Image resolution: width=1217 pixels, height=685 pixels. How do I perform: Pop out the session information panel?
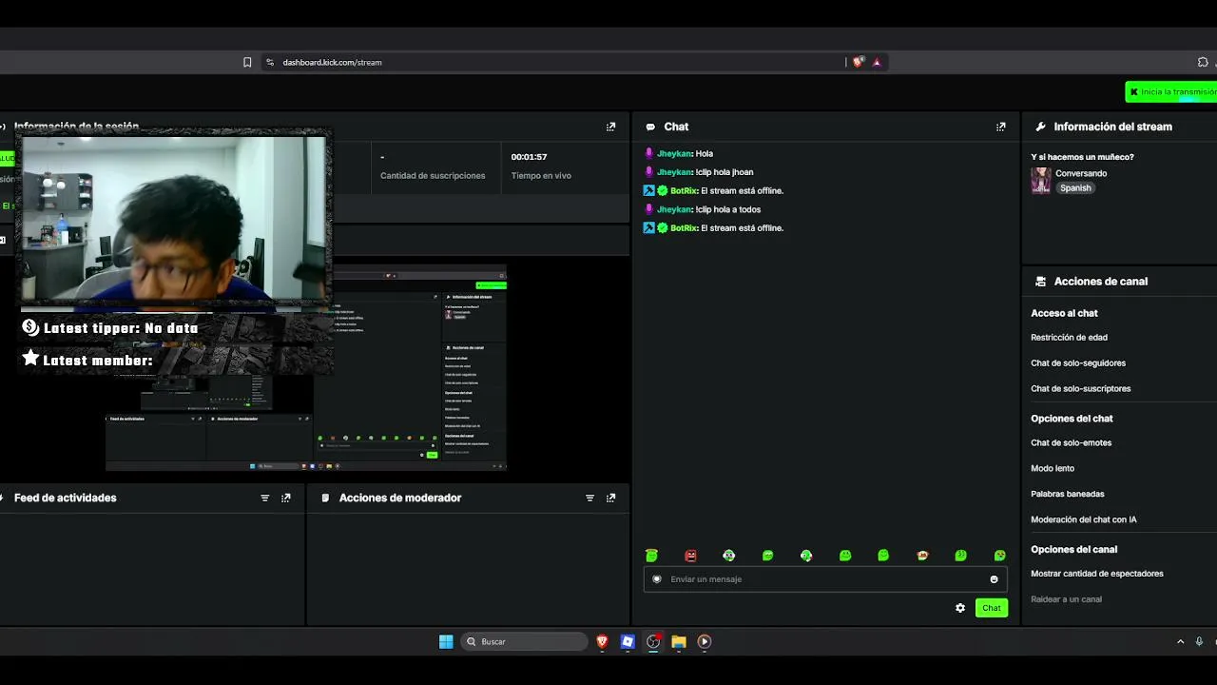[610, 127]
